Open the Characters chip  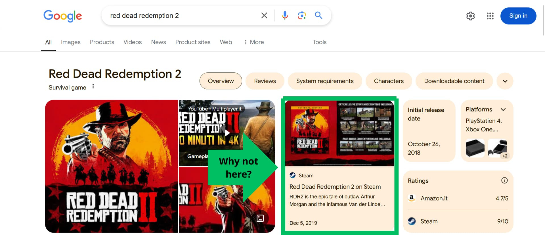tap(389, 81)
